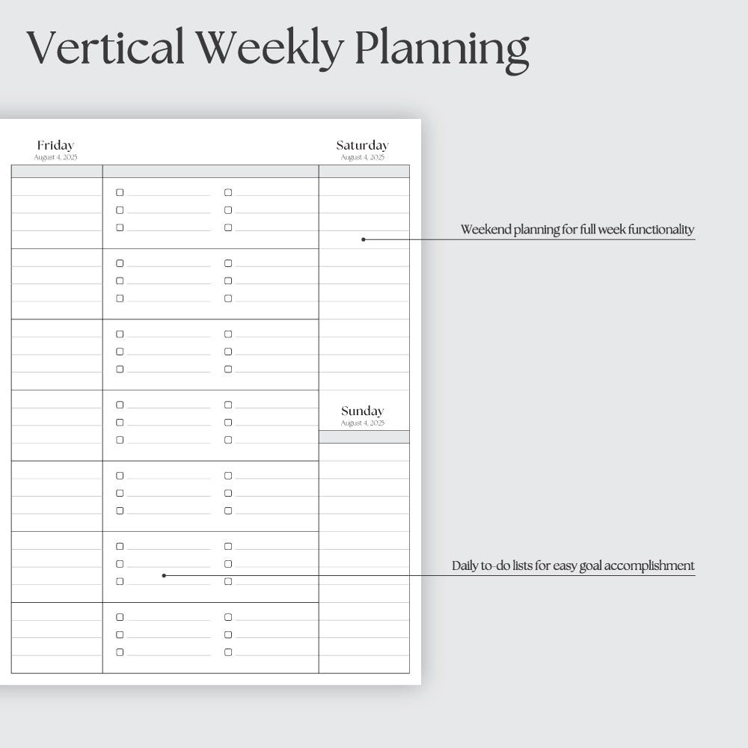Click the gray header bar below Saturday
Viewport: 748px width, 748px height.
[x=364, y=171]
